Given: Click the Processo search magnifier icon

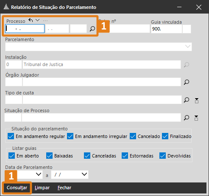Looking at the screenshot, I should click(x=92, y=29).
